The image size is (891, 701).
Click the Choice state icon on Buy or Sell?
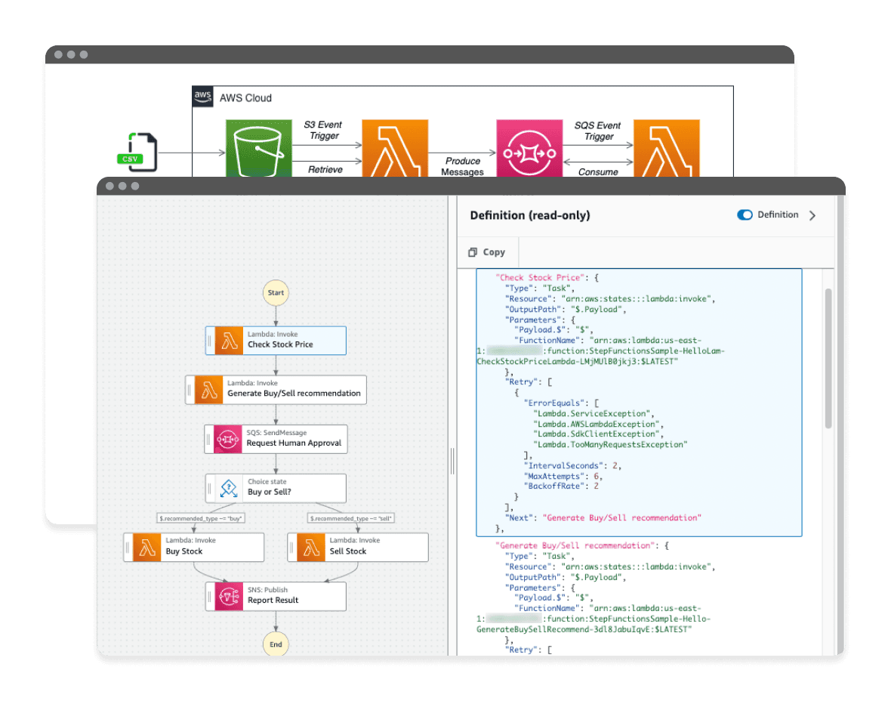point(228,488)
